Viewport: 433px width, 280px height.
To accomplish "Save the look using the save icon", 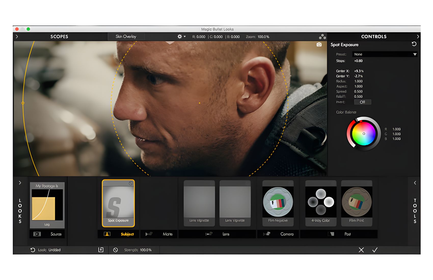I will click(101, 250).
